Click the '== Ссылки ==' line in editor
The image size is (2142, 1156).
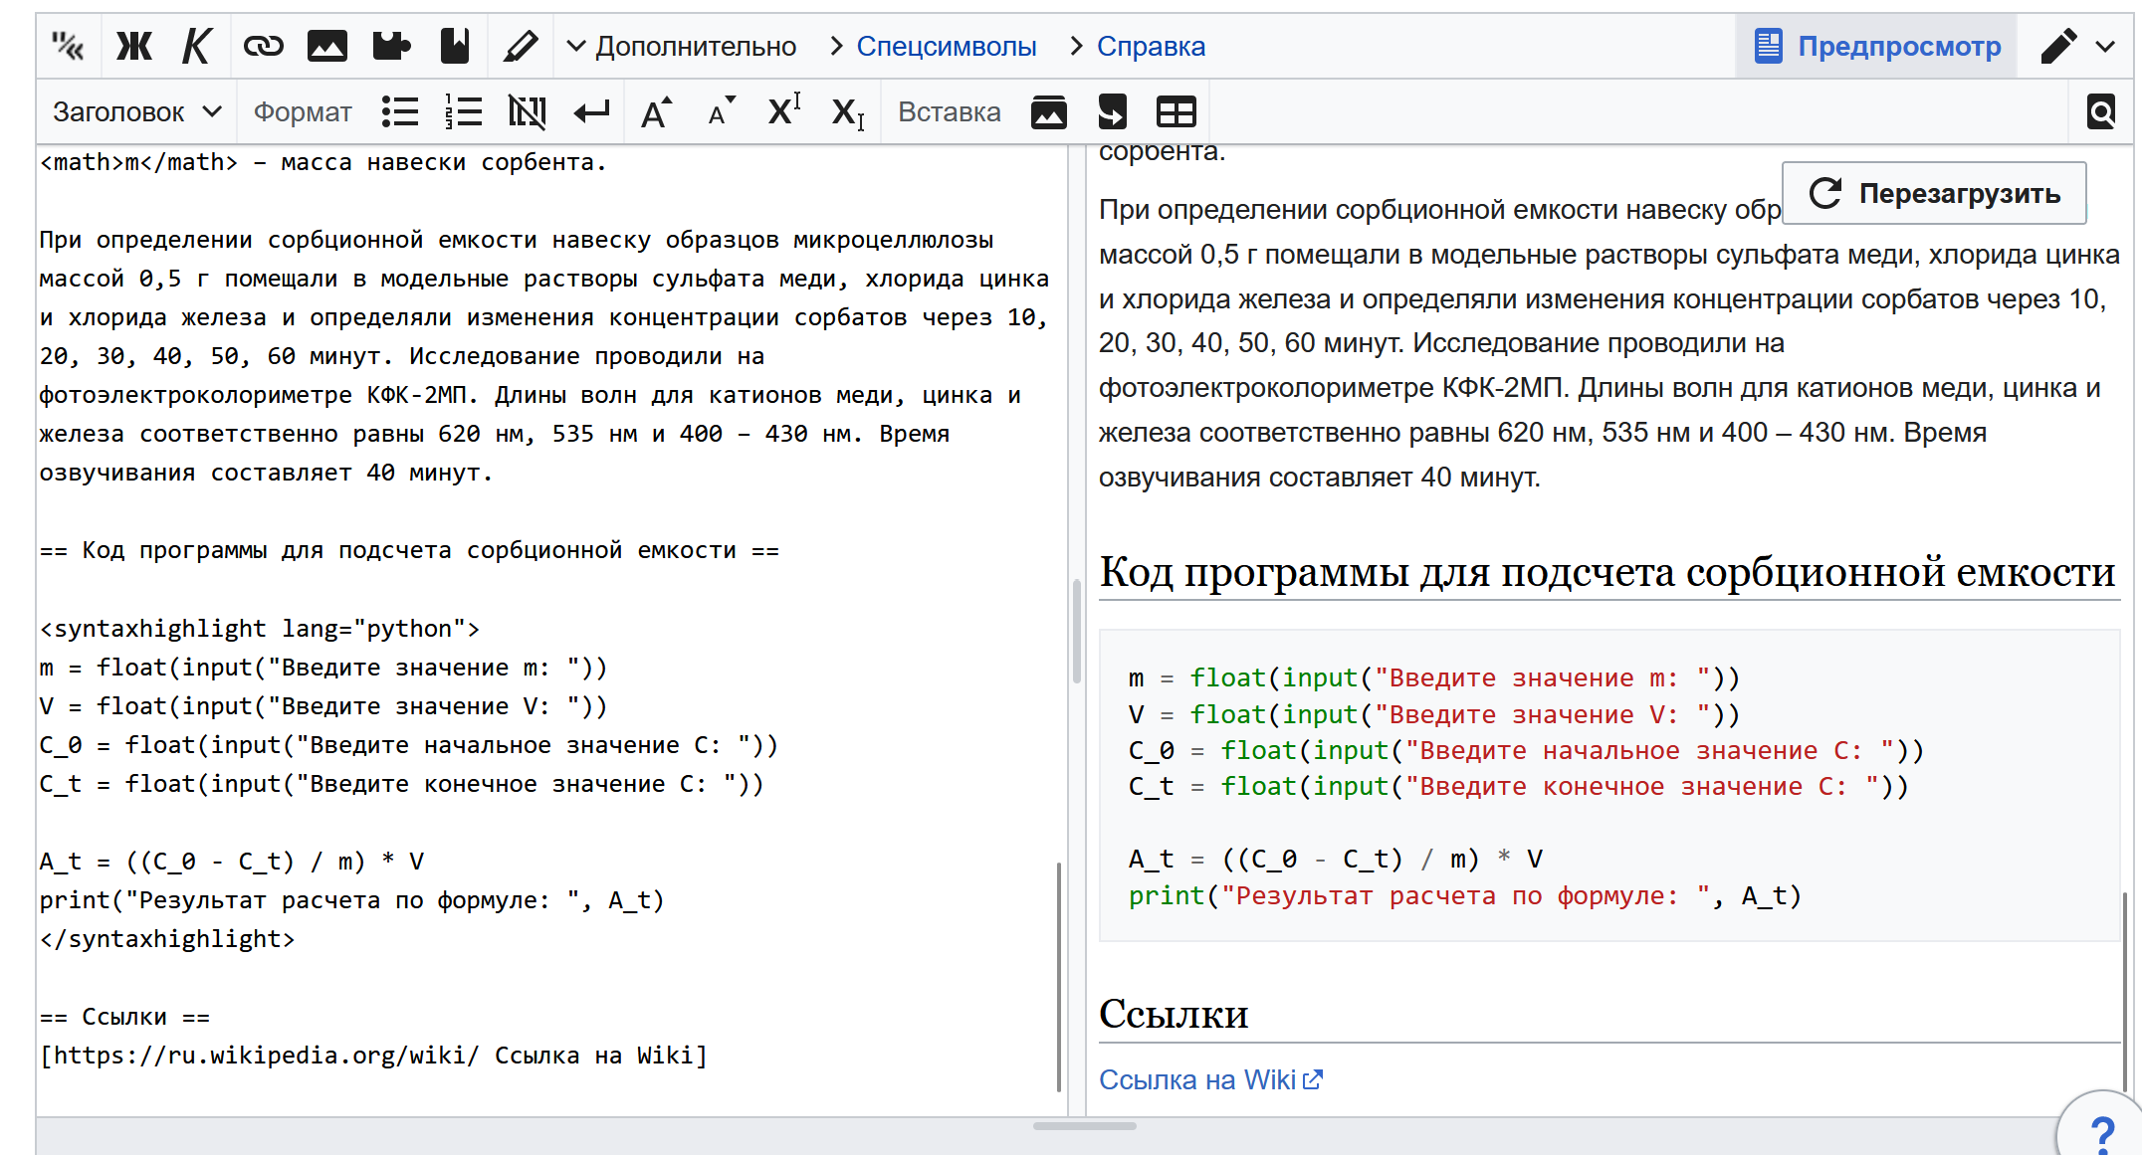tap(125, 1017)
